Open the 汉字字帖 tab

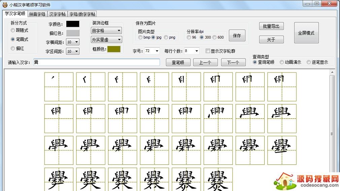tap(57, 14)
